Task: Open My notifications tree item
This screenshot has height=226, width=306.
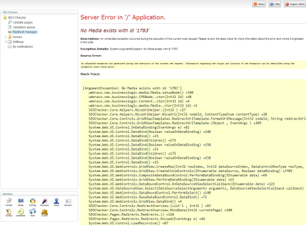Action: (20, 47)
